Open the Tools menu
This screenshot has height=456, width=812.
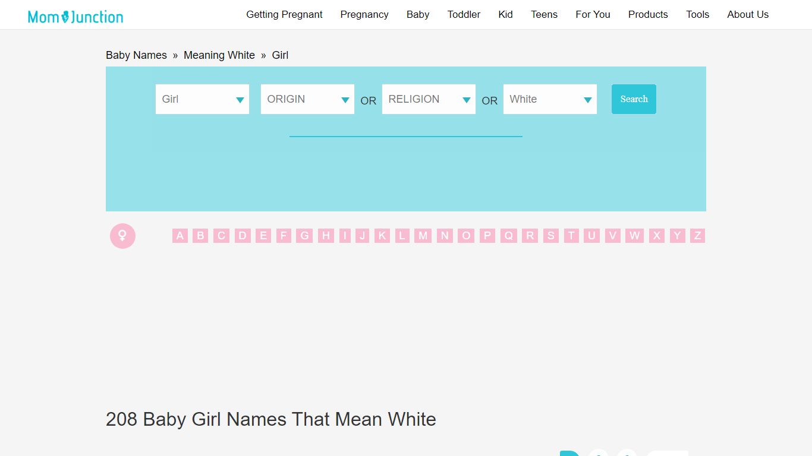click(x=697, y=14)
